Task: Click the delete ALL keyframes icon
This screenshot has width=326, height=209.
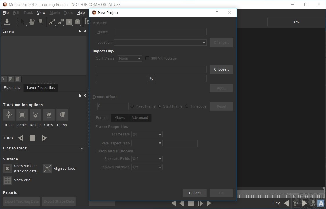Action: pyautogui.click(x=313, y=203)
